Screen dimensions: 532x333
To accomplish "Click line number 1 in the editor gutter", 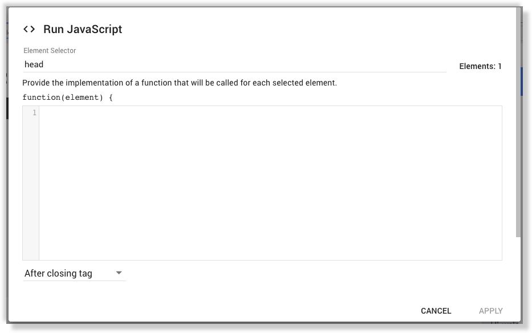I will click(34, 112).
